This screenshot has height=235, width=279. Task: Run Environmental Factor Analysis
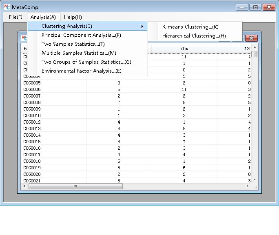[x=81, y=71]
